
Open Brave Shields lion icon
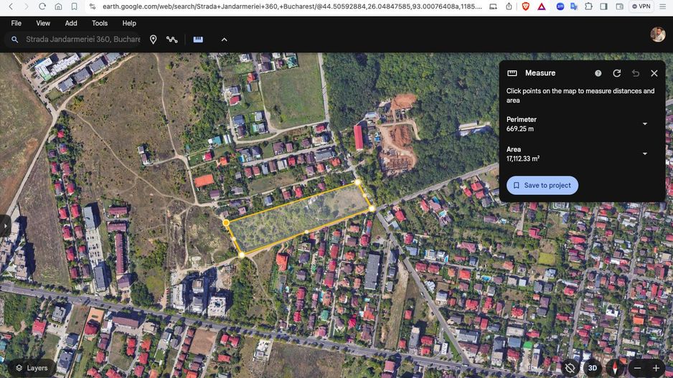(525, 6)
